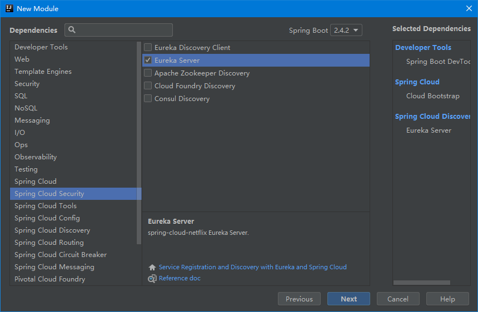This screenshot has height=312, width=478.
Task: Close the New Module dialog
Action: 469,8
